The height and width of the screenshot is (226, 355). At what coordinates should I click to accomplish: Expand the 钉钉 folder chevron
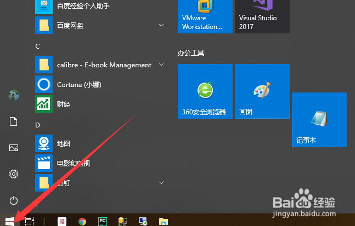point(161,183)
